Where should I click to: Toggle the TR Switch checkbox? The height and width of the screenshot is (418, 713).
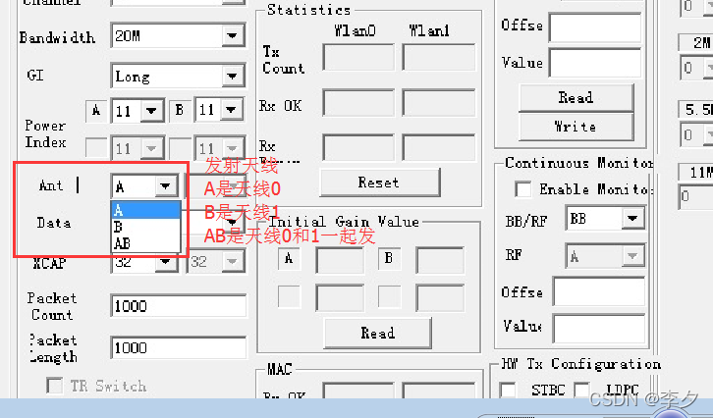[x=55, y=387]
